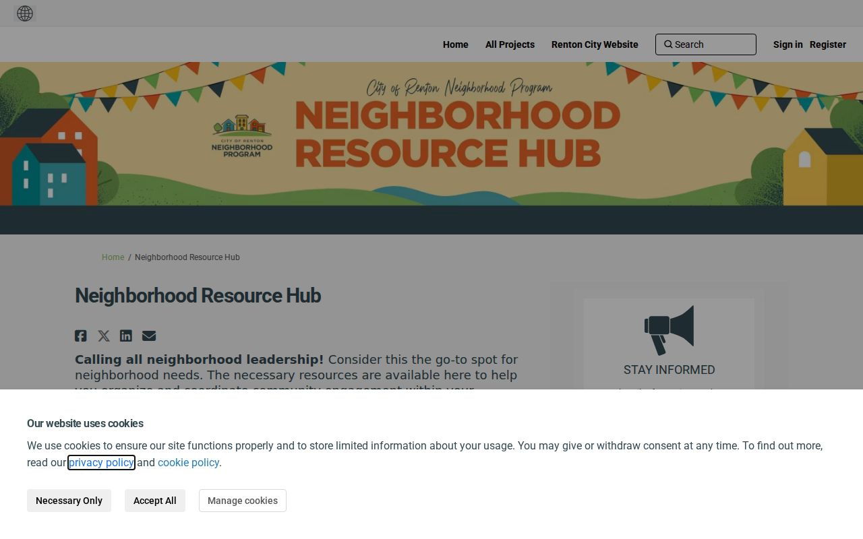Open the privacy policy link
The image size is (863, 539).
click(101, 462)
